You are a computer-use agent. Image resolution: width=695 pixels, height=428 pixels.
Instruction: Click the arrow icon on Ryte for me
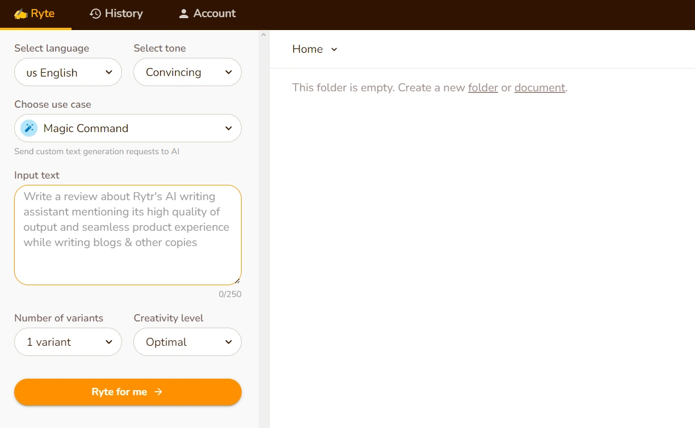click(158, 392)
